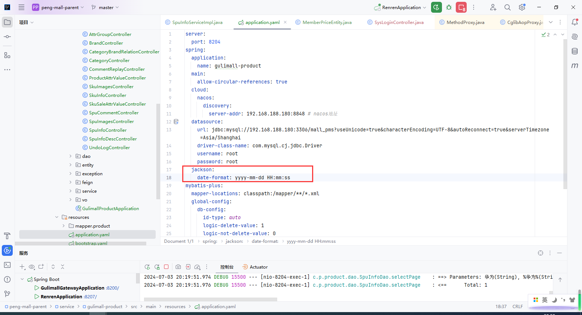Viewport: 582px width, 315px height.
Task: Open RenrenApplication run configuration dropdown
Action: pyautogui.click(x=400, y=7)
